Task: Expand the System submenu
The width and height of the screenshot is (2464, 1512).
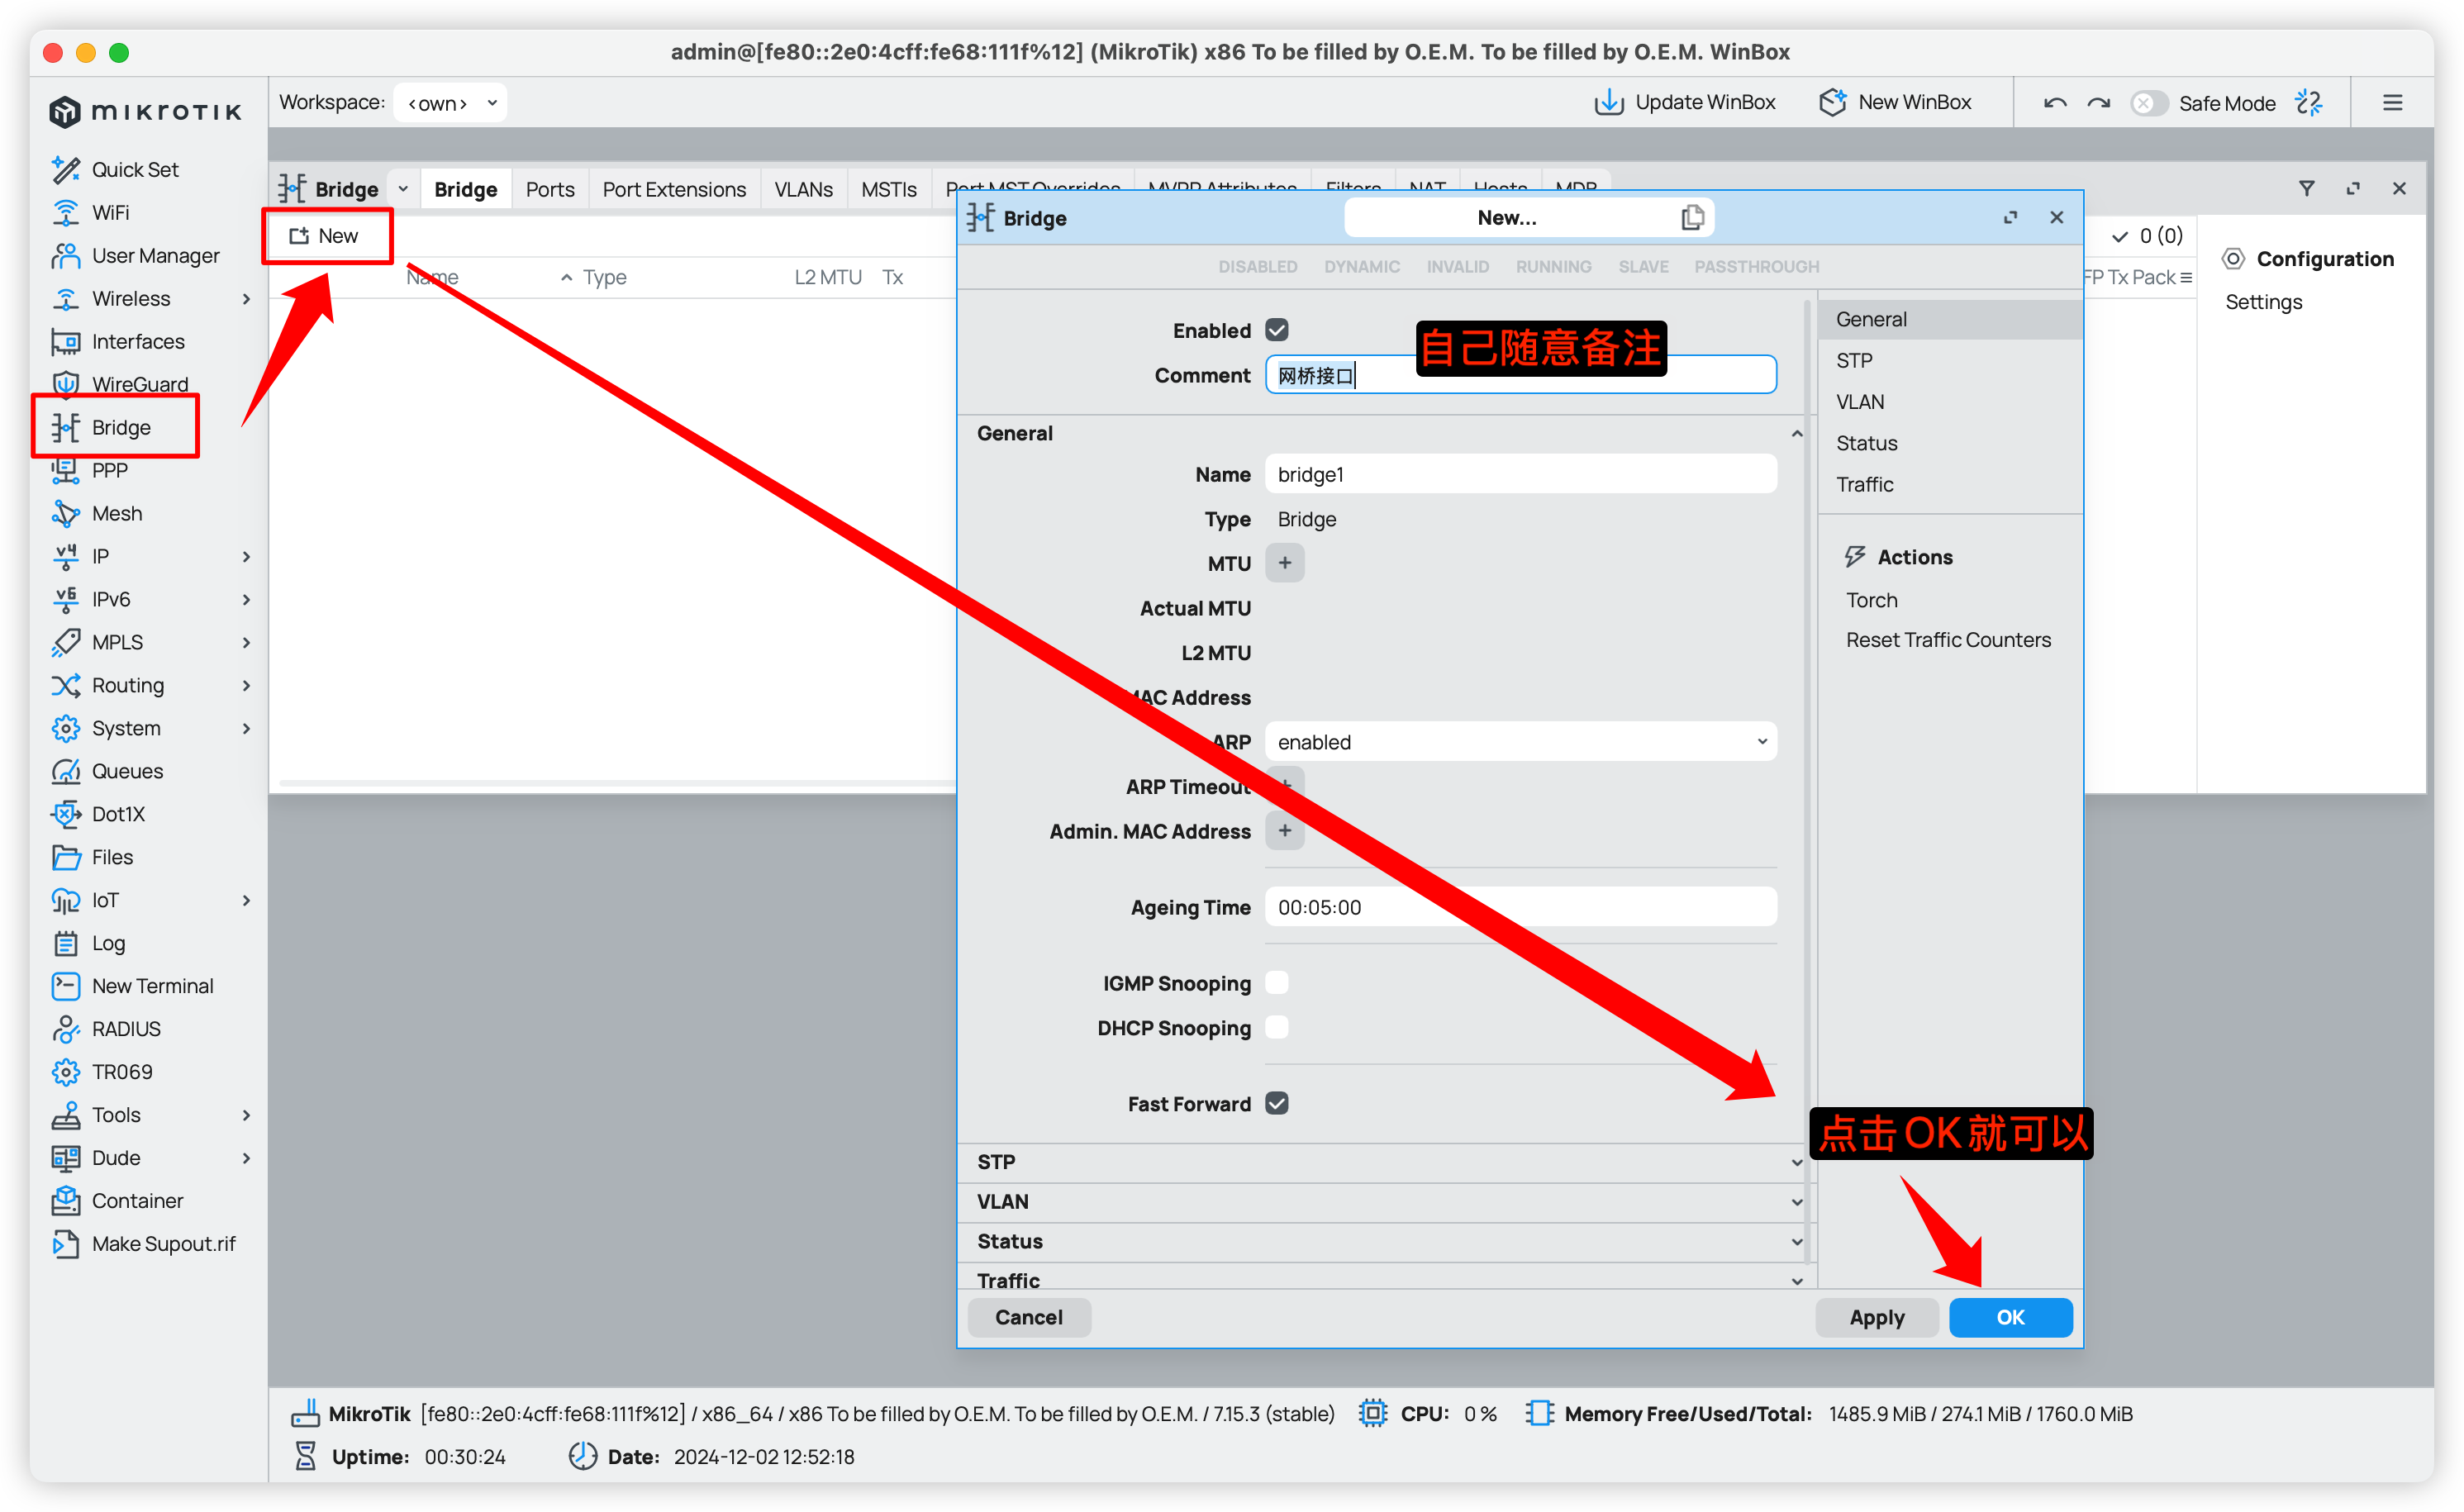Action: point(246,728)
